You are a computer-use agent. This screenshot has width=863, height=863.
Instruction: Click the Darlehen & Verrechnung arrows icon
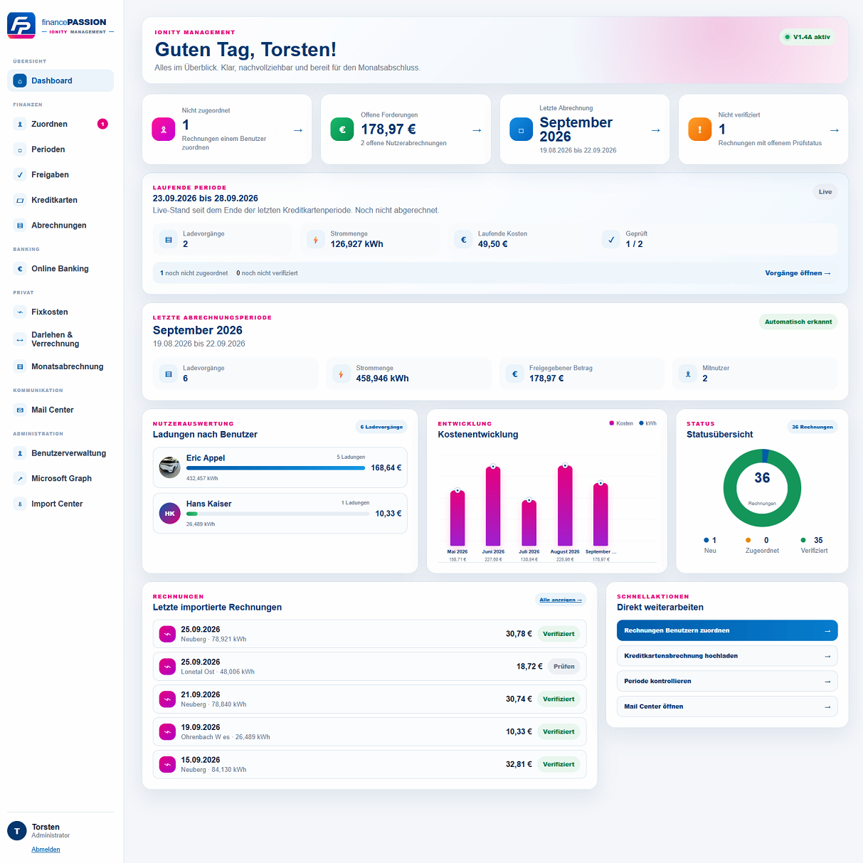pyautogui.click(x=20, y=340)
